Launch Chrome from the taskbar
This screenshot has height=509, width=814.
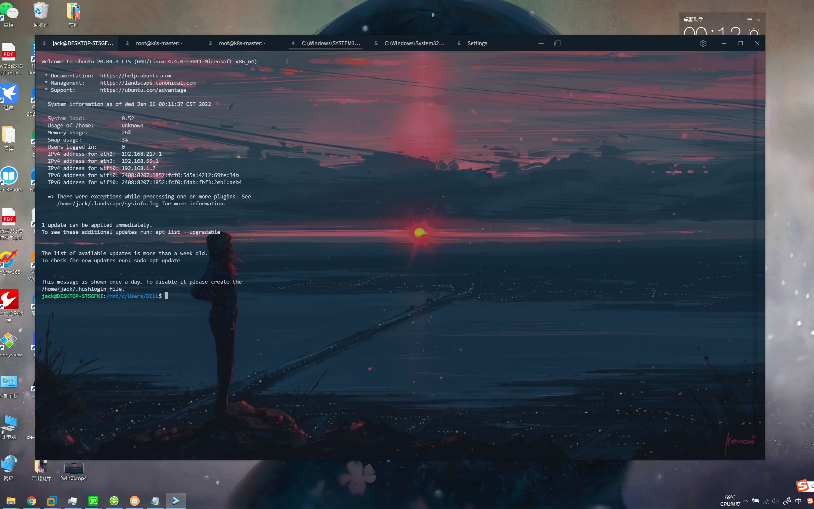click(32, 501)
